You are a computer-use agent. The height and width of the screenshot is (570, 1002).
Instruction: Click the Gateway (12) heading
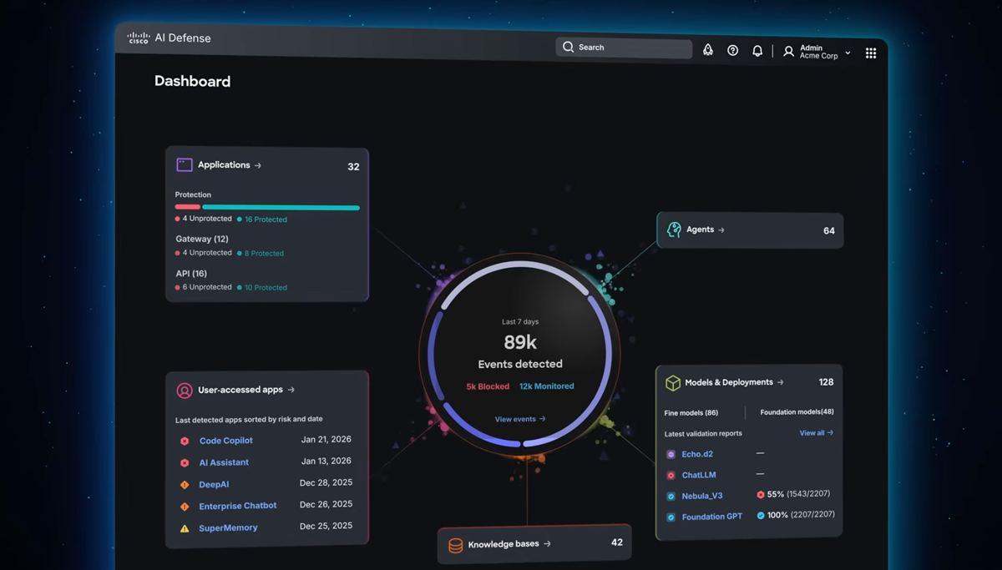[x=202, y=240]
